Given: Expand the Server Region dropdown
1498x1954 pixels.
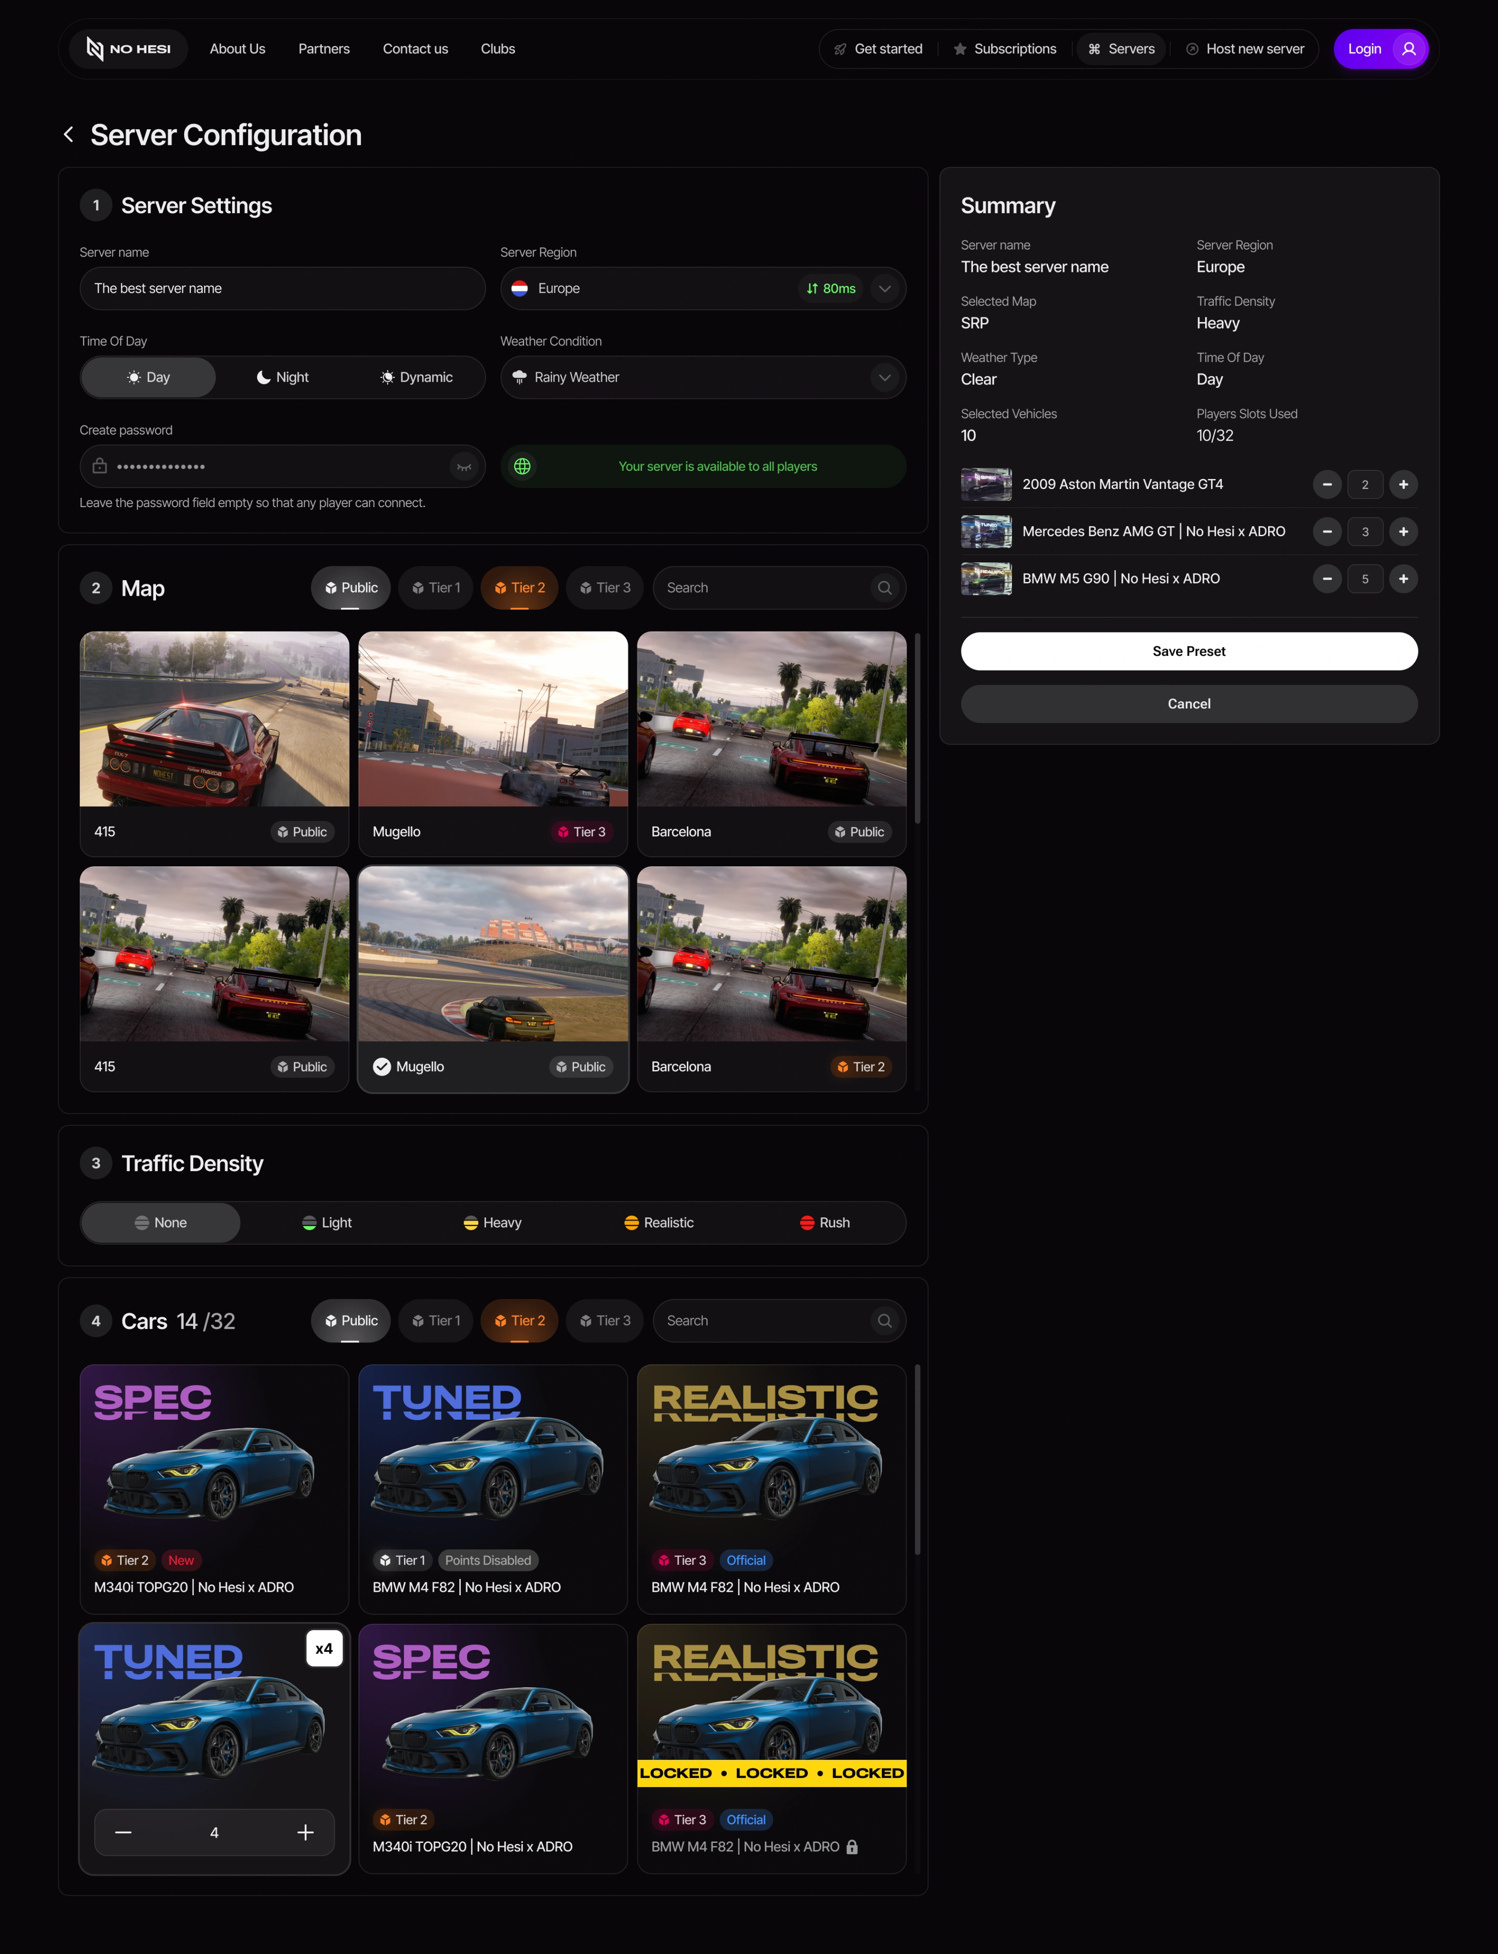Looking at the screenshot, I should 884,289.
